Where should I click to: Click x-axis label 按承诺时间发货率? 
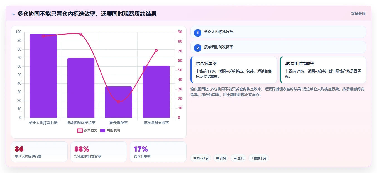click(x=81, y=123)
